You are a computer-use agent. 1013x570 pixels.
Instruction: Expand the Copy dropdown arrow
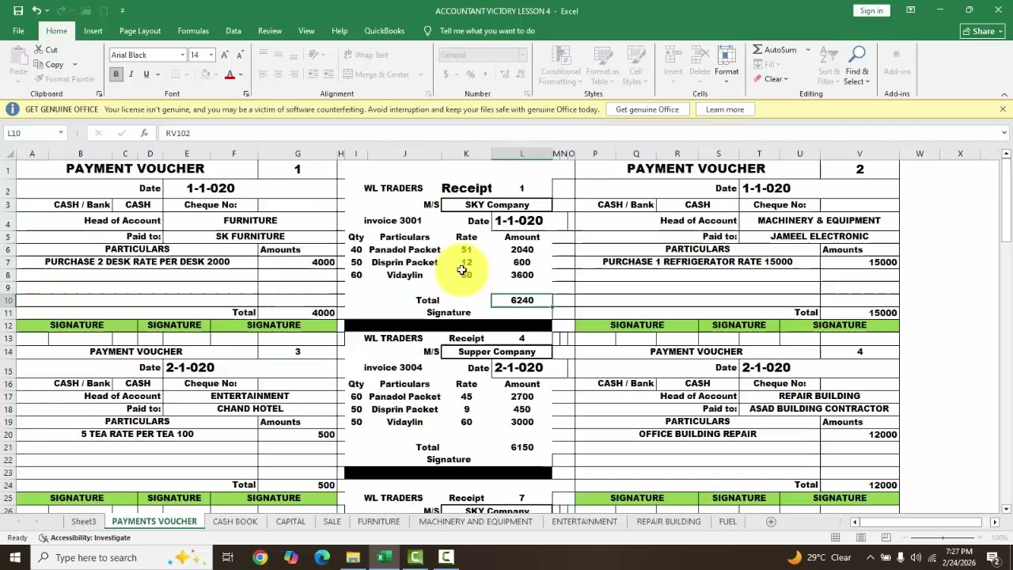[x=74, y=65]
